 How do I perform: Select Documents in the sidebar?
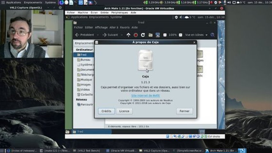click(x=84, y=70)
